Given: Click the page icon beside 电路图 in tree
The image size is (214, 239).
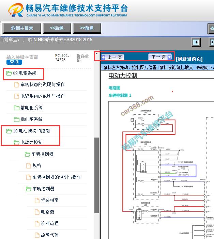Looking at the screenshot, I should tap(37, 212).
